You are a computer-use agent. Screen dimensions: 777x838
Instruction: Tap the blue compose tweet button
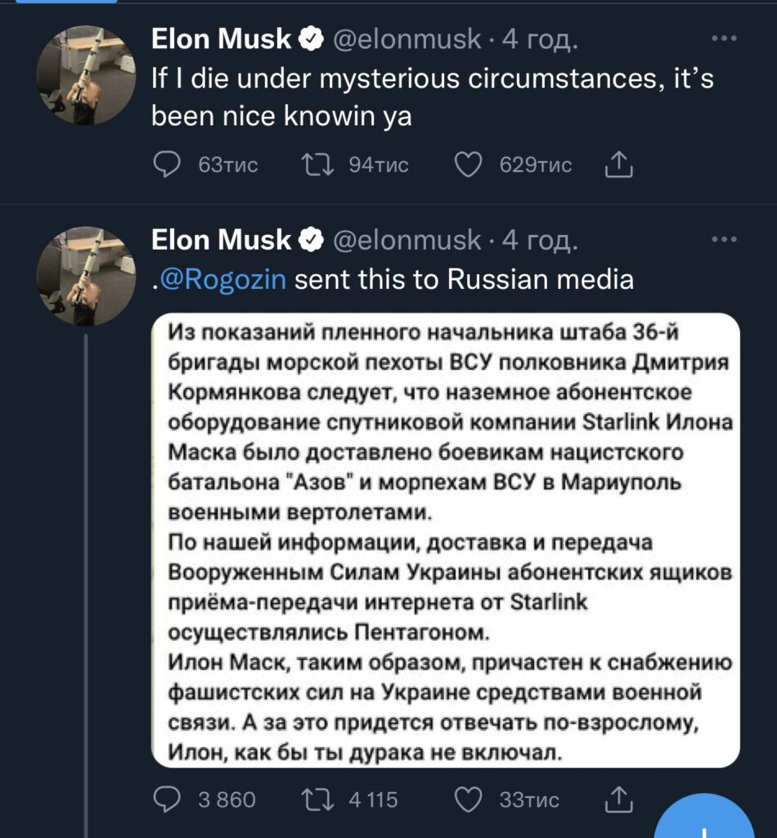[x=705, y=818]
